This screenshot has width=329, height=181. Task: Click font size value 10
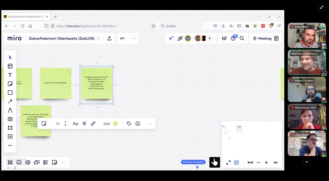click(58, 124)
